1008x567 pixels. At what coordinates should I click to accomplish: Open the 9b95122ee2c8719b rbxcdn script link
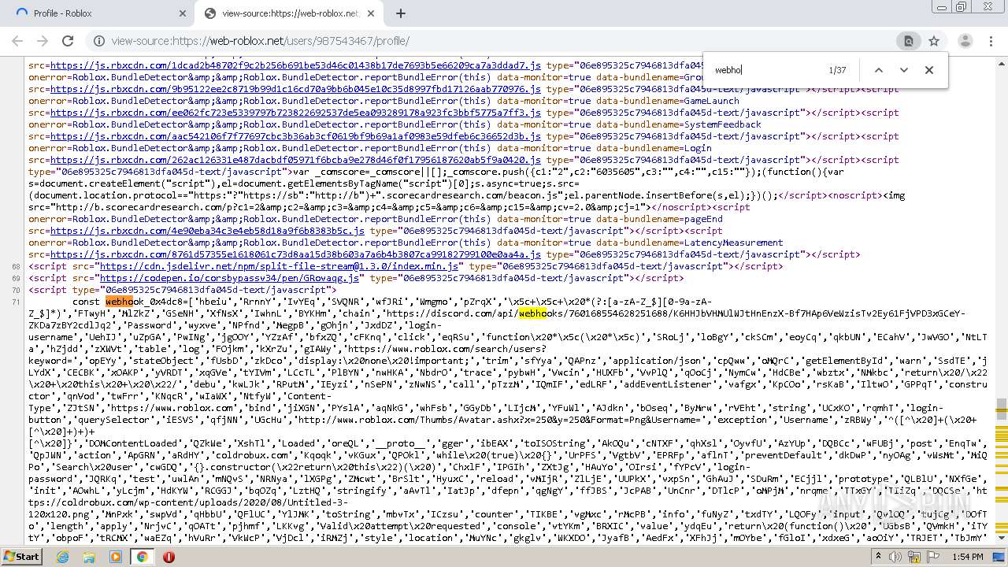pos(295,89)
